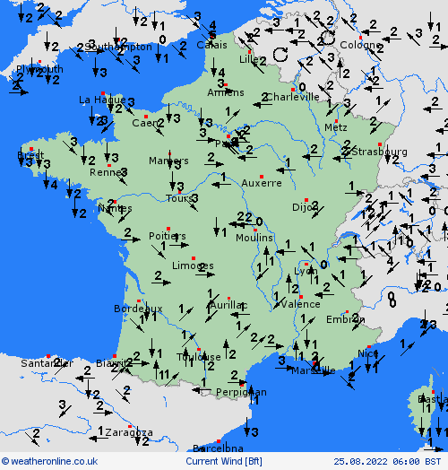Image resolution: width=448 pixels, height=470 pixels.
Task: Click the Valence city label
Action: click(x=301, y=305)
